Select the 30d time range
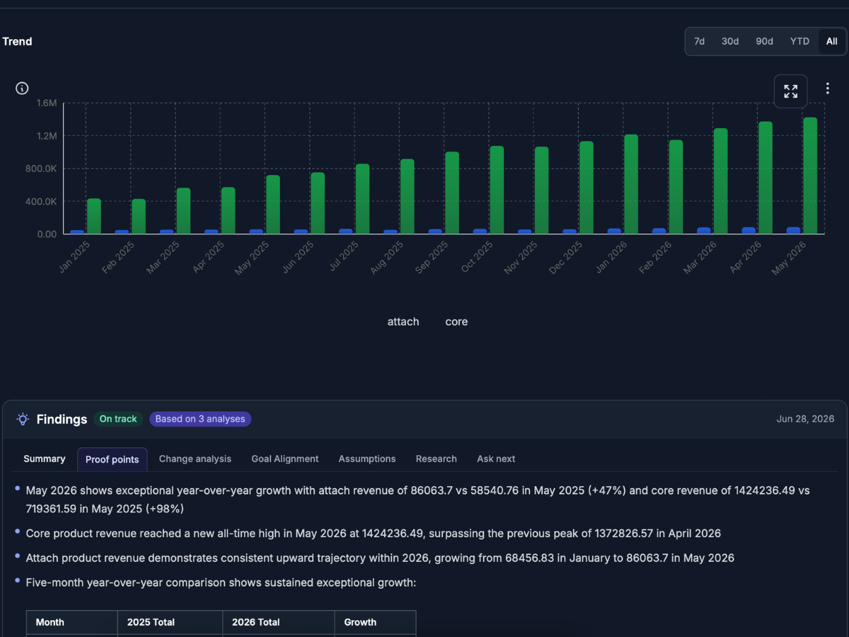This screenshot has width=849, height=637. [x=730, y=41]
